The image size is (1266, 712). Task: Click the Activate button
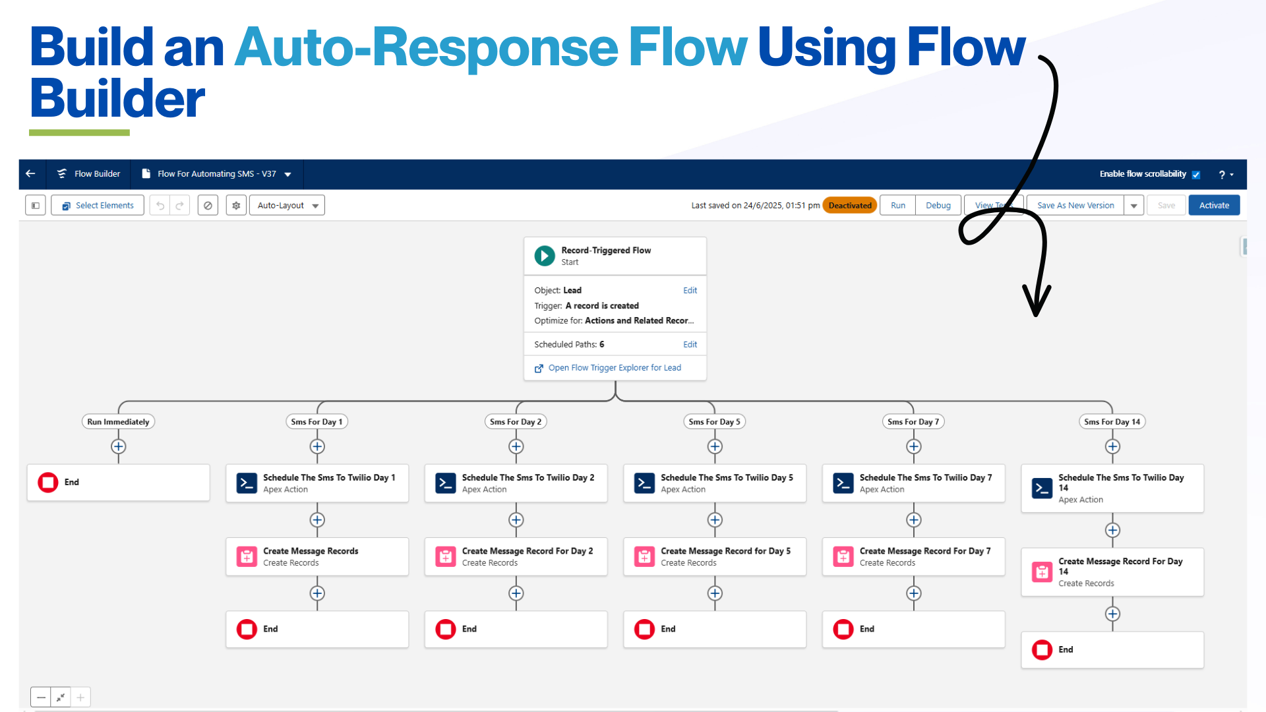pos(1213,206)
